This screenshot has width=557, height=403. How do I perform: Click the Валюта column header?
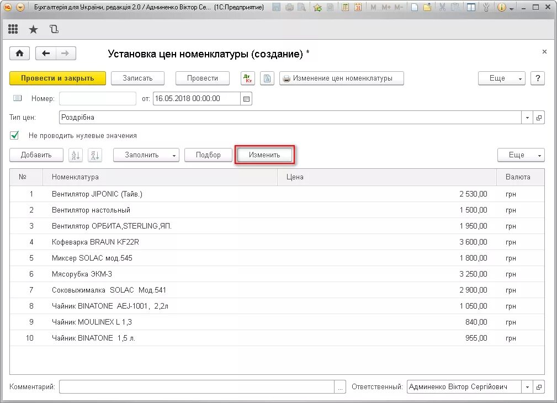pos(520,177)
